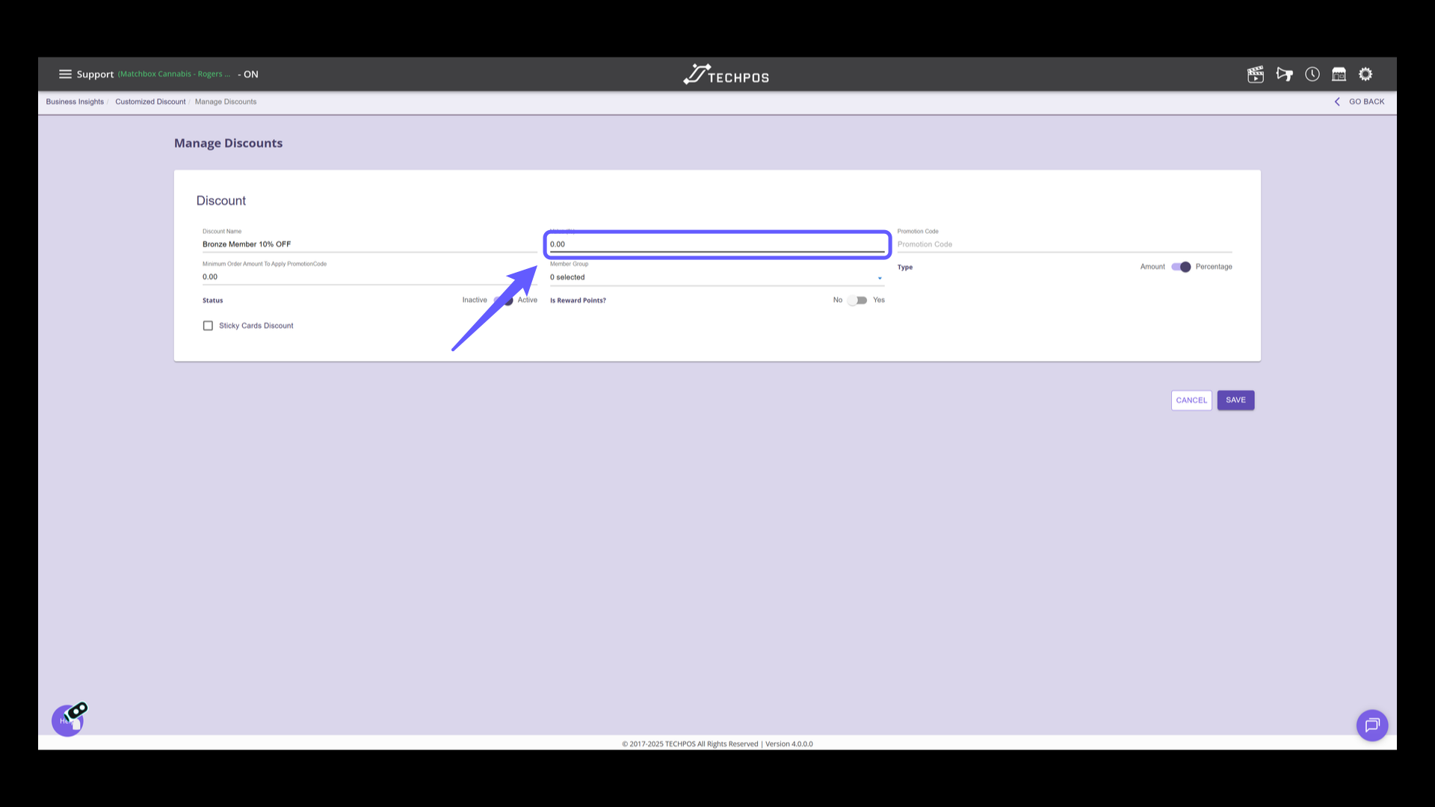Open the hamburger navigation menu
This screenshot has width=1435, height=807.
pyautogui.click(x=65, y=74)
